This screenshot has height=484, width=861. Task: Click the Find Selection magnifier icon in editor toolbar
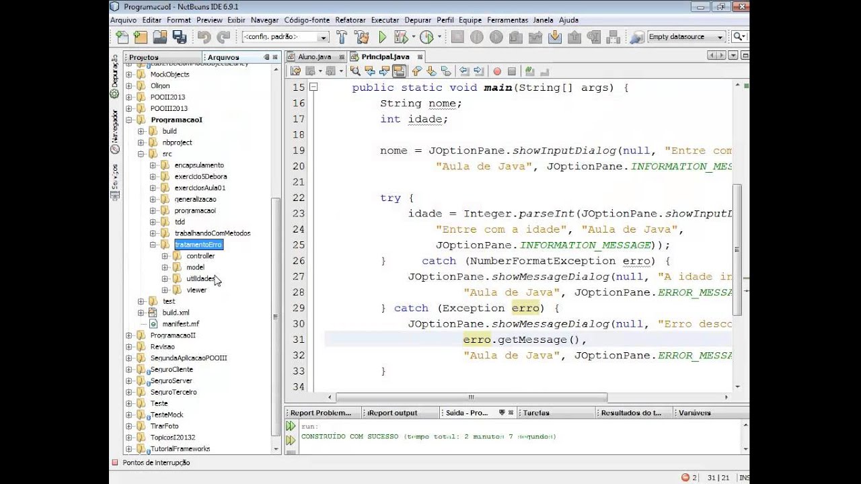356,71
